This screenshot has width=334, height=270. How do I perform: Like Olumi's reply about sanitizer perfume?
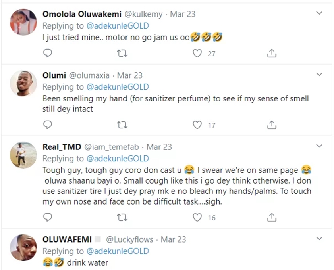tap(197, 124)
